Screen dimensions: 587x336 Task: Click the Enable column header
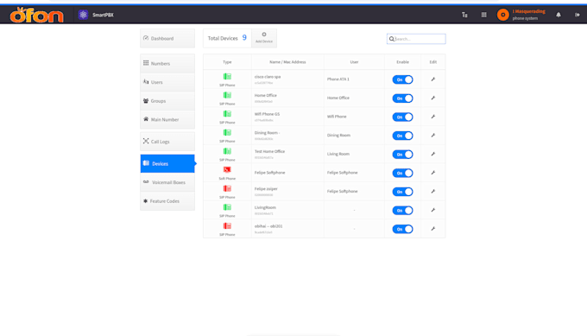[x=402, y=62]
